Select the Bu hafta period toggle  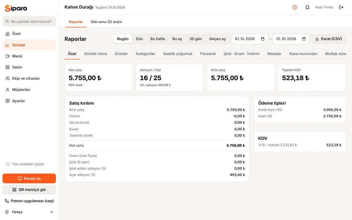tap(158, 39)
